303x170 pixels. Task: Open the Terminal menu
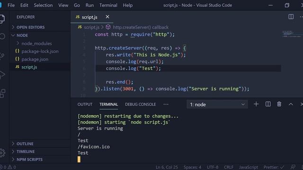click(x=108, y=5)
